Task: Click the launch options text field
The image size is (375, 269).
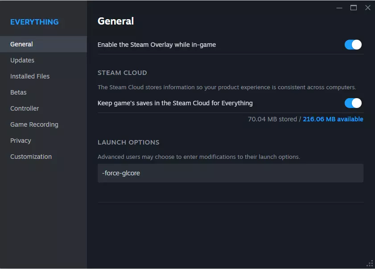Action: coord(230,173)
